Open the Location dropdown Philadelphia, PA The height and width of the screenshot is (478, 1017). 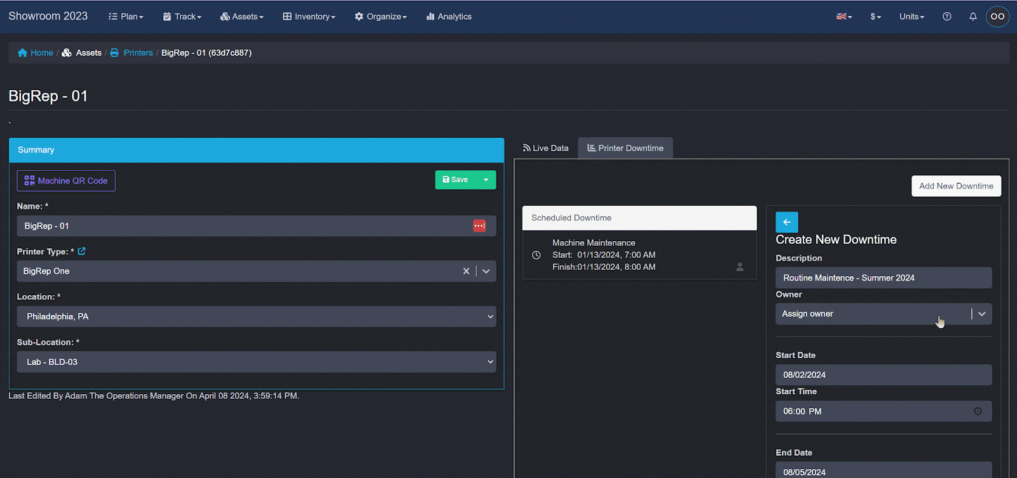click(x=256, y=317)
